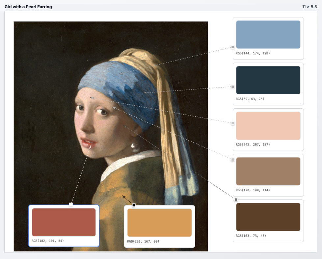
Task: Select connector handle beside dark navy swatch
Action: 233,87
